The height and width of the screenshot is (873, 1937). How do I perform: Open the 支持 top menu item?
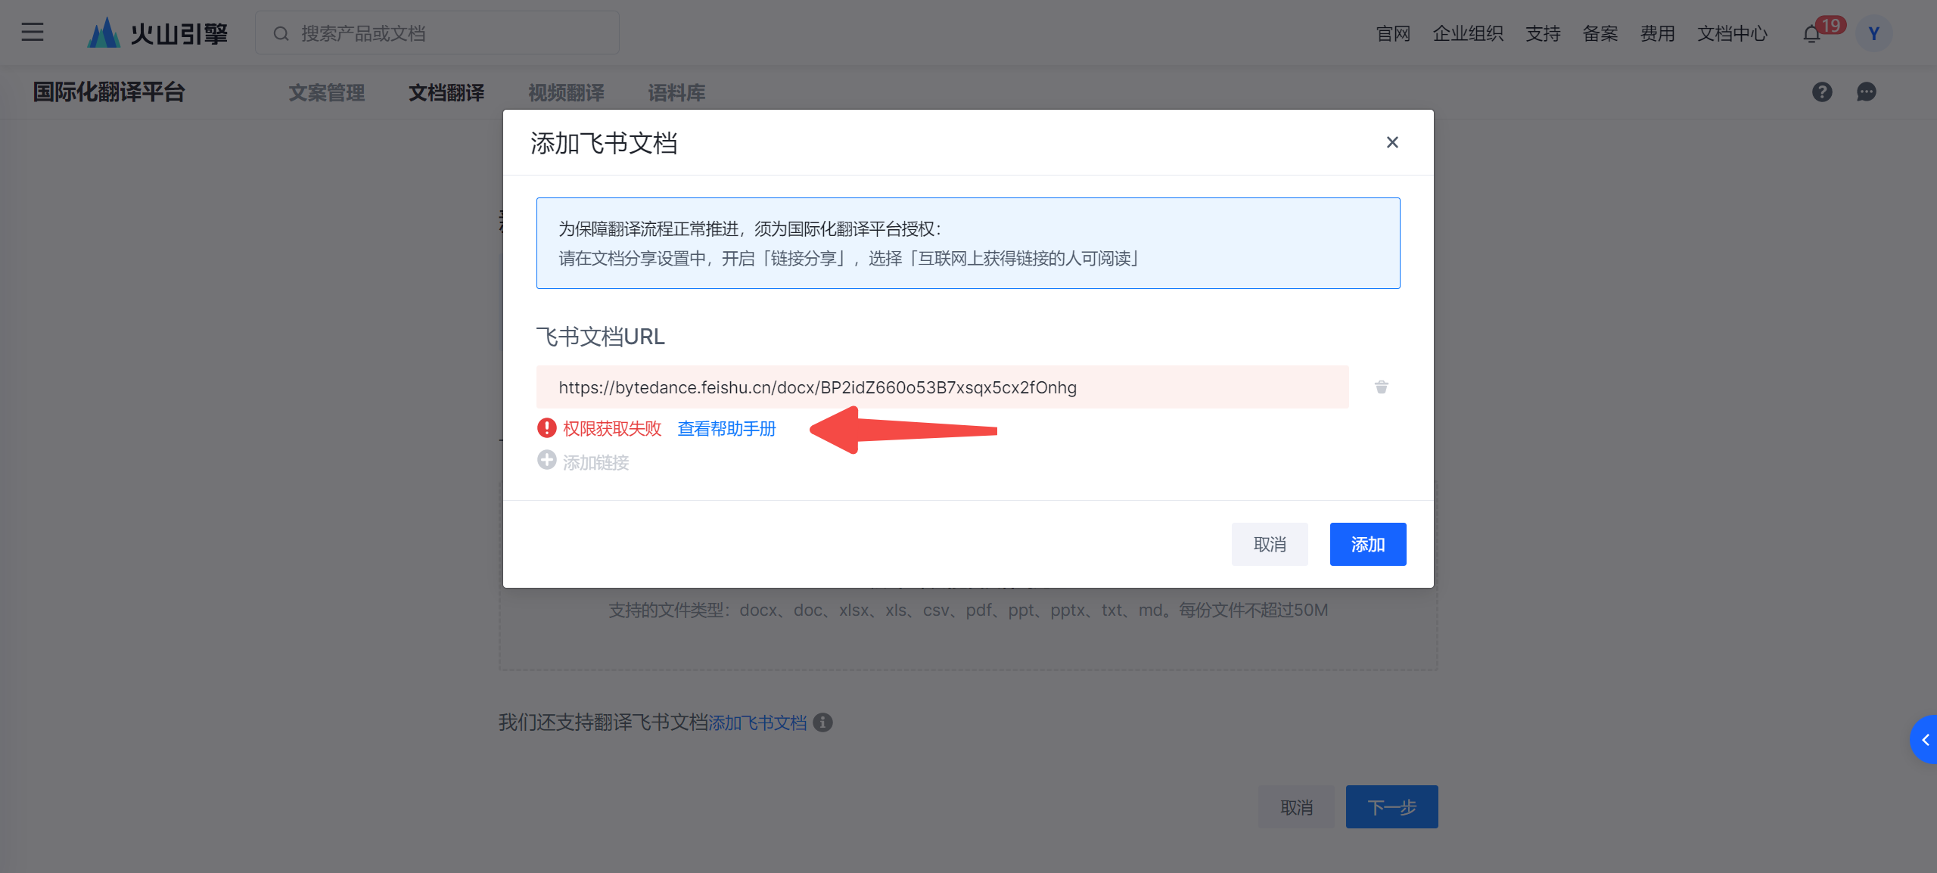click(x=1543, y=33)
